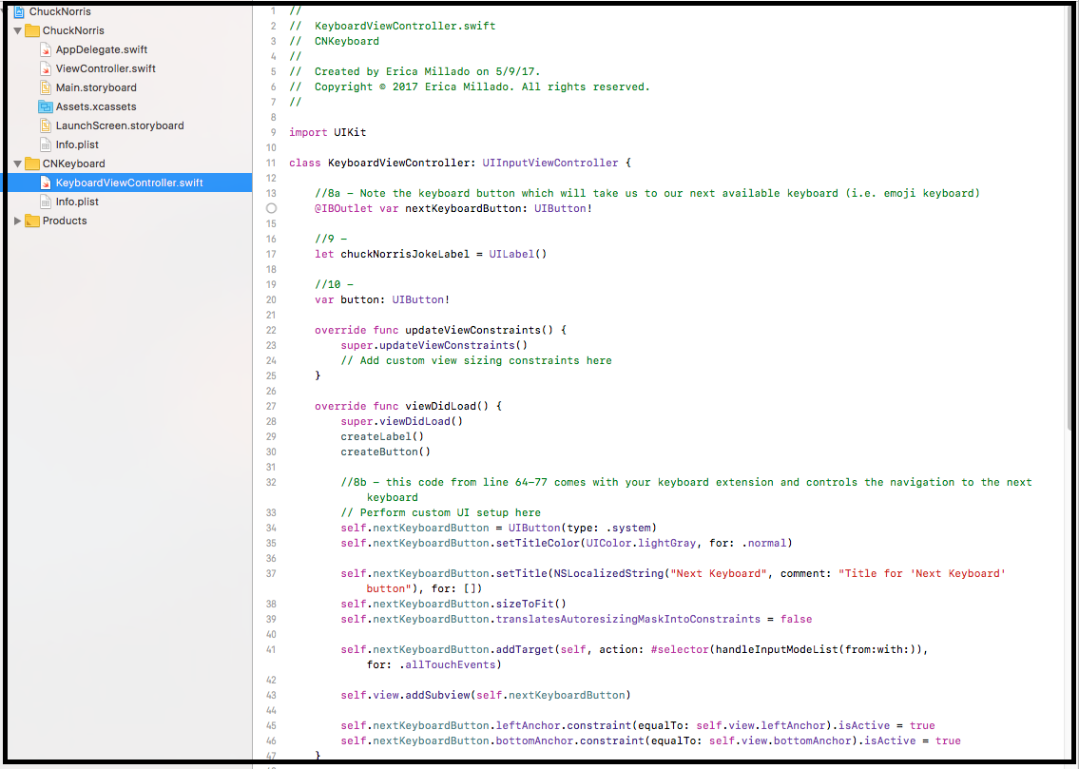Collapse the ChuckNorris folder group
The height and width of the screenshot is (769, 1079).
pyautogui.click(x=18, y=31)
